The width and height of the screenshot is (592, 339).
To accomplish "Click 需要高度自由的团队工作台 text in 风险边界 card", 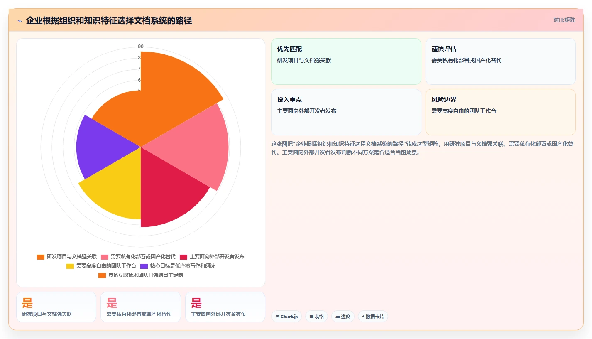I will click(x=464, y=111).
